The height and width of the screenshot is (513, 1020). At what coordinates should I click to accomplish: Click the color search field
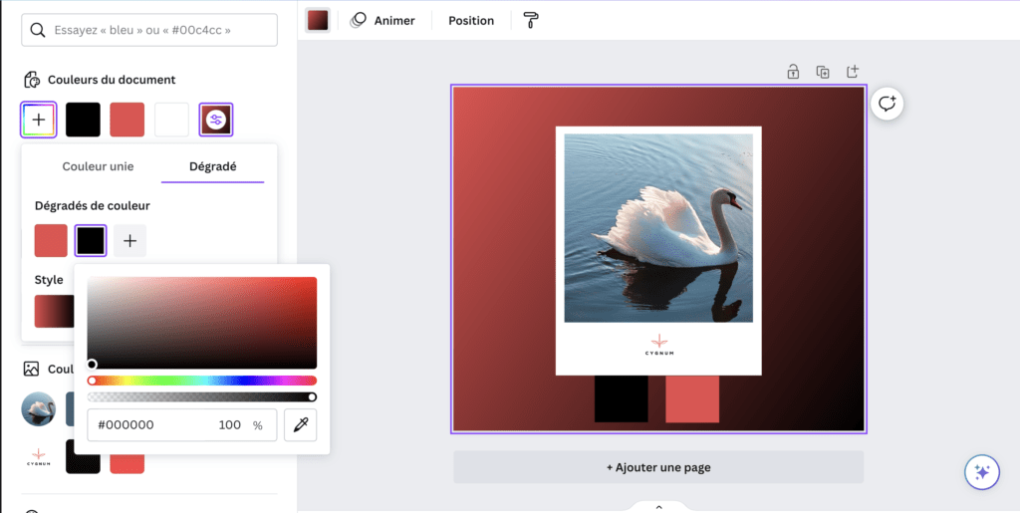tap(149, 30)
